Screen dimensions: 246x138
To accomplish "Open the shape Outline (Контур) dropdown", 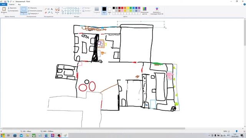I will click(x=86, y=8).
